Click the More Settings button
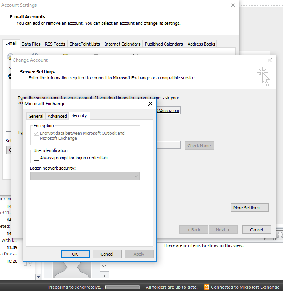 [250, 208]
